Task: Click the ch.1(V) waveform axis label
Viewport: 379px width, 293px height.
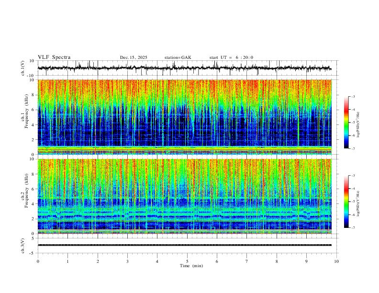Action: coord(23,68)
